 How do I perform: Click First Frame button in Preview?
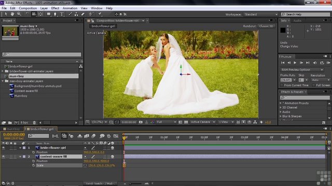tap(283, 63)
